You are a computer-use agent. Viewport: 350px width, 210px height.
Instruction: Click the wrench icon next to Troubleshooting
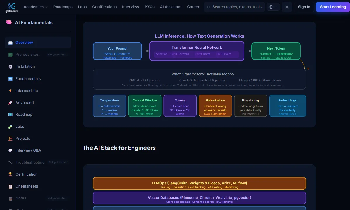[x=10, y=162]
